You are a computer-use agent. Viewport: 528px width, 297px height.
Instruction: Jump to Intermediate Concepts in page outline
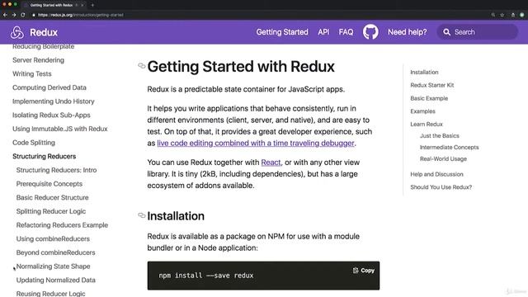click(x=449, y=147)
